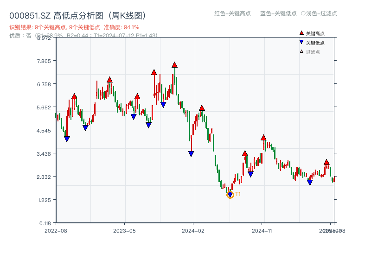Image resolution: width=371 pixels, height=278 pixels.
Task: Click the blue triangle marker near 2024-11
Action: point(250,175)
